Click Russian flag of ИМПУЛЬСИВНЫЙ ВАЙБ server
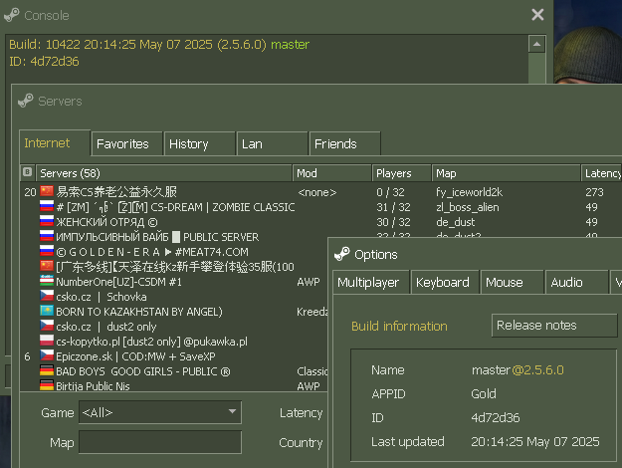 (x=47, y=236)
